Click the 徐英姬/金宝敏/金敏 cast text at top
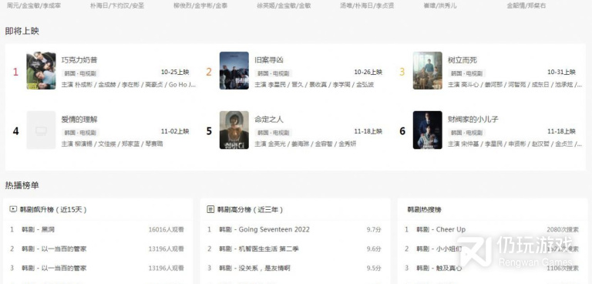 tap(284, 5)
